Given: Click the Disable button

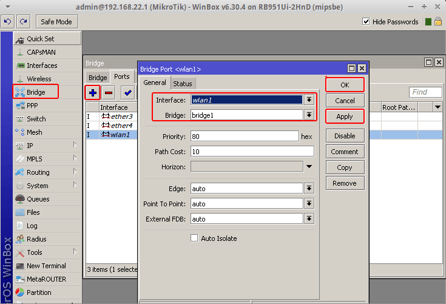Looking at the screenshot, I should click(345, 136).
